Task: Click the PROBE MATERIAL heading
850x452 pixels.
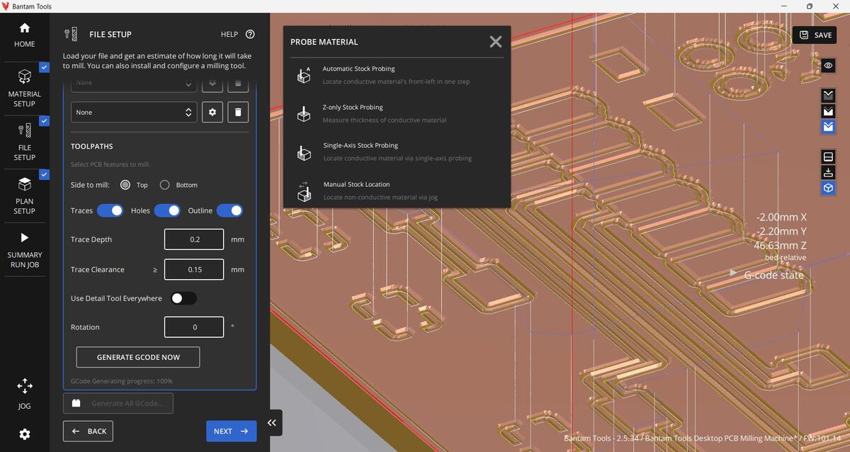Action: point(324,42)
